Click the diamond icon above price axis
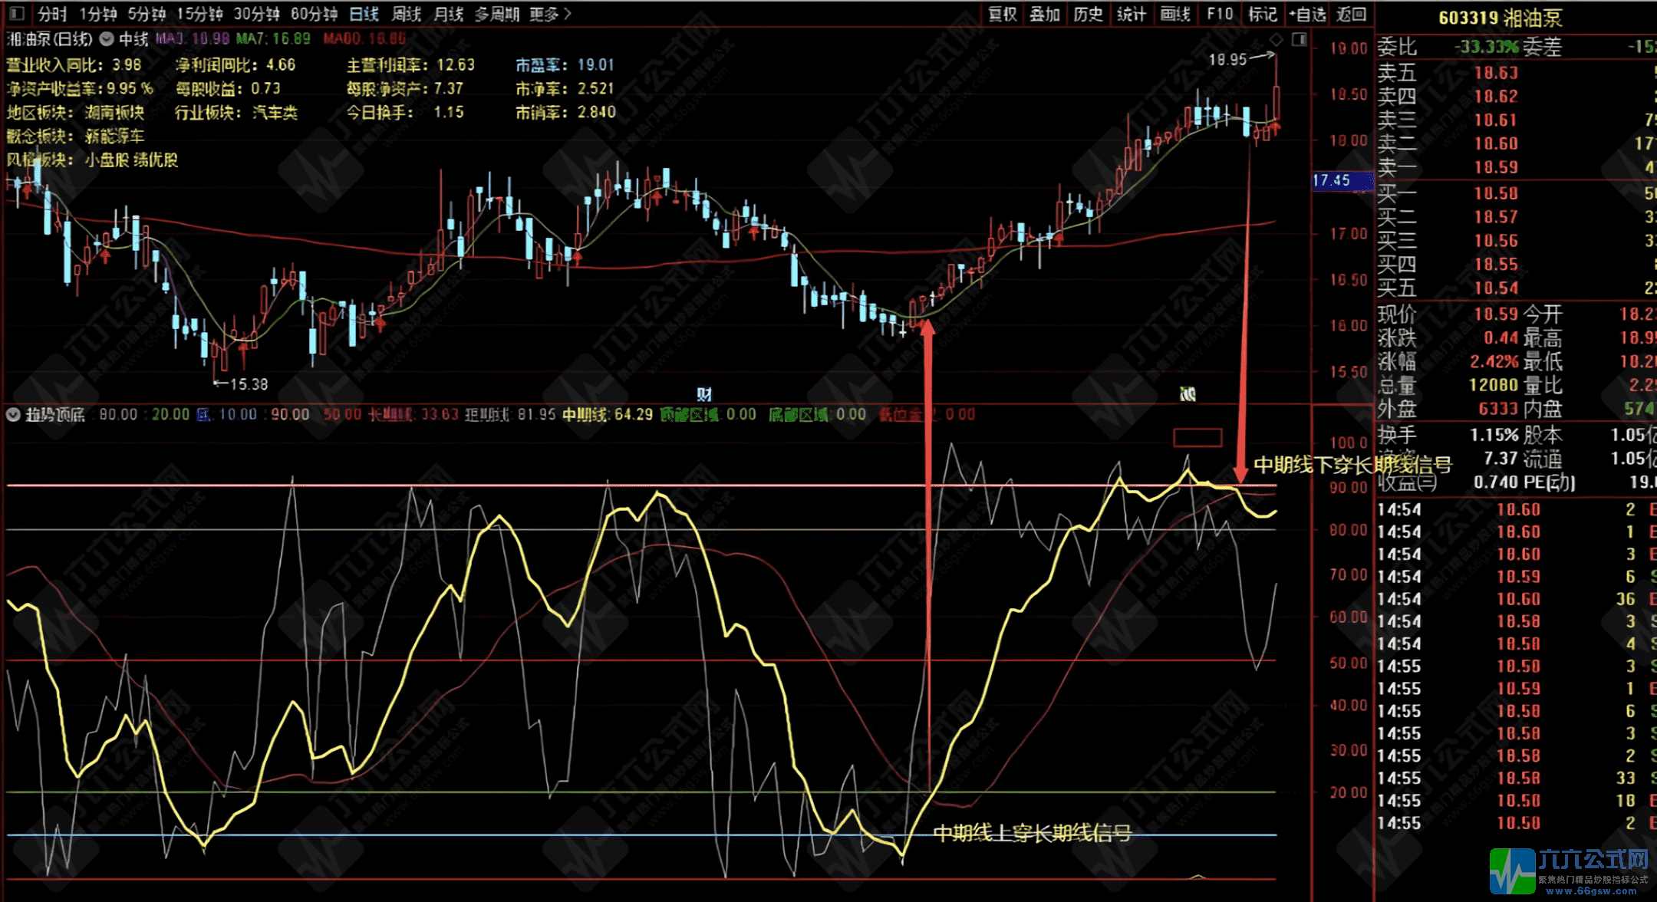Image resolution: width=1657 pixels, height=902 pixels. tap(1276, 39)
